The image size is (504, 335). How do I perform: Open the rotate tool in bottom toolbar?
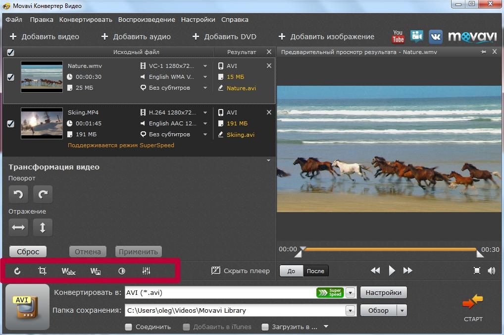tap(17, 271)
